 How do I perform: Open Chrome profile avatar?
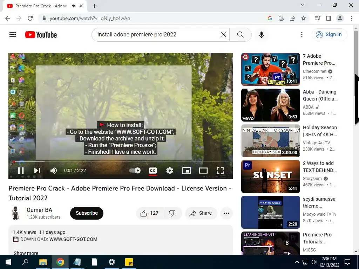pos(340,18)
